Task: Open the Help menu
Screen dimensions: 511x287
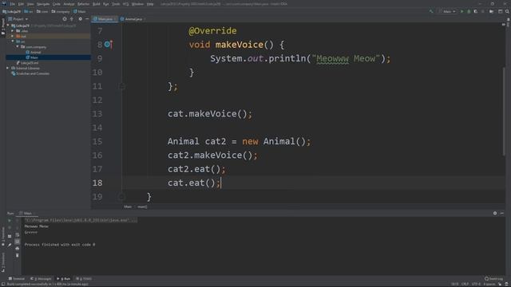Action: point(150,4)
